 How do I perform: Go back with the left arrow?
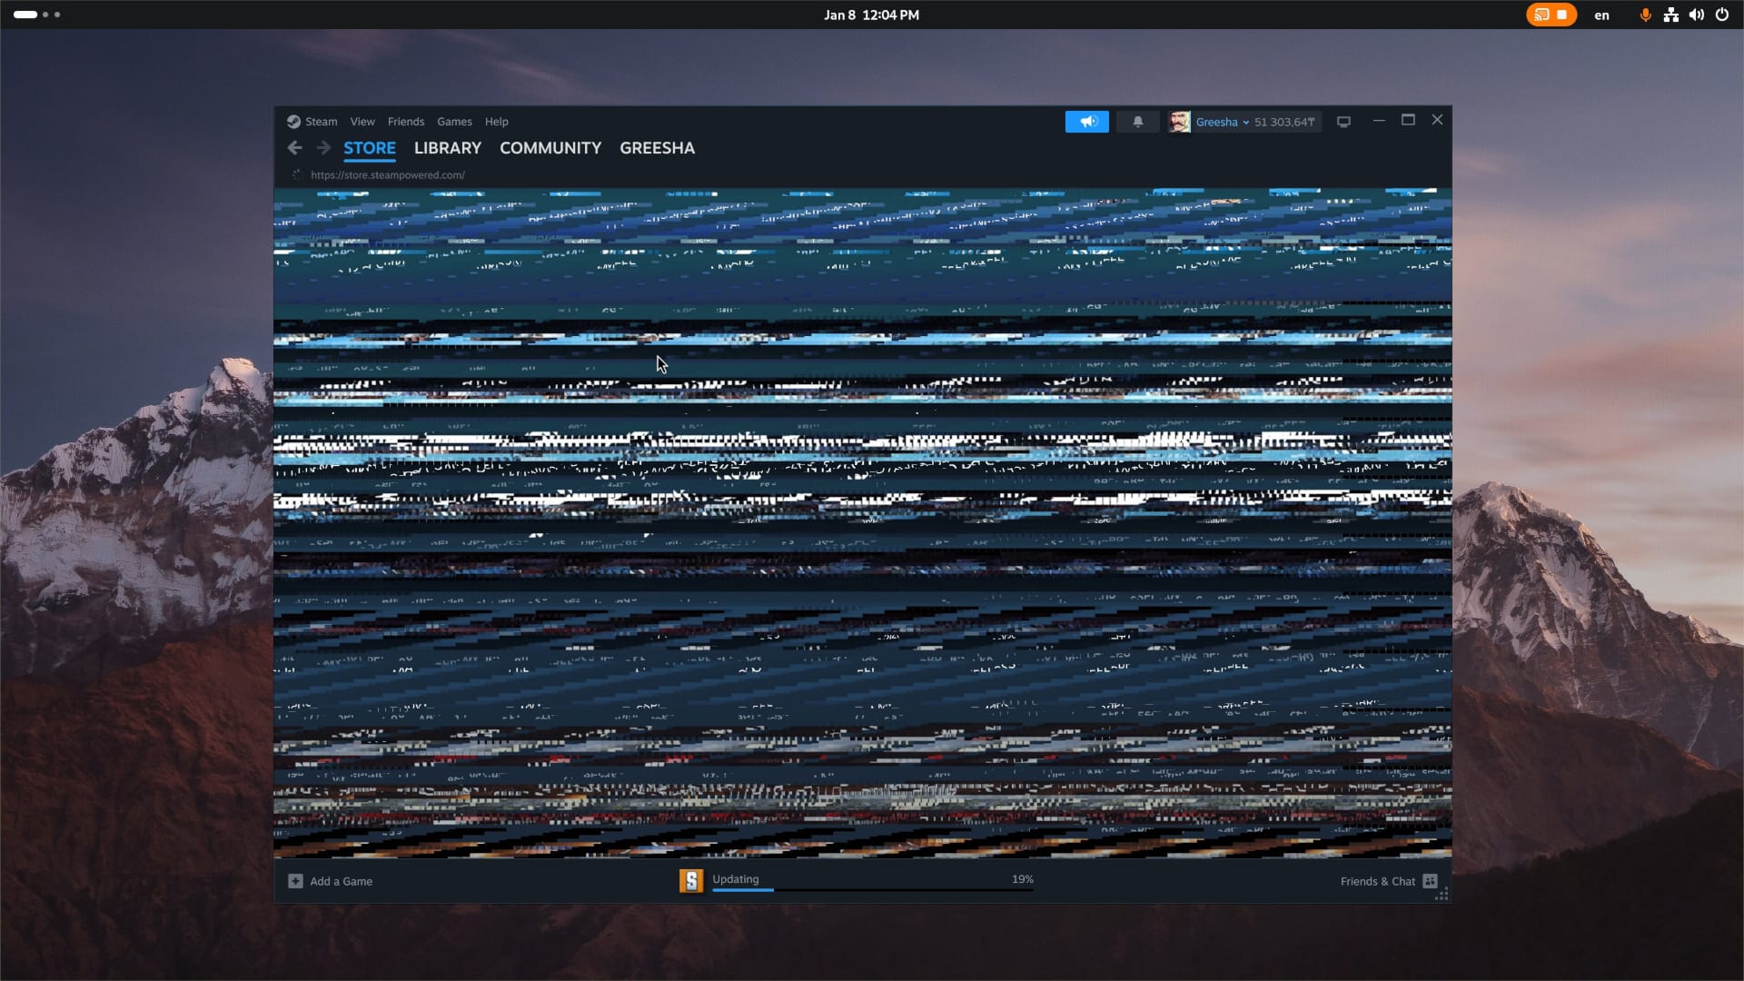(294, 148)
